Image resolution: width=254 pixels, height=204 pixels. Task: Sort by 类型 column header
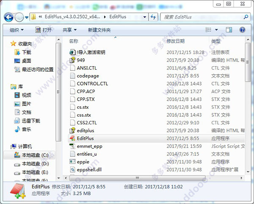(x=216, y=41)
